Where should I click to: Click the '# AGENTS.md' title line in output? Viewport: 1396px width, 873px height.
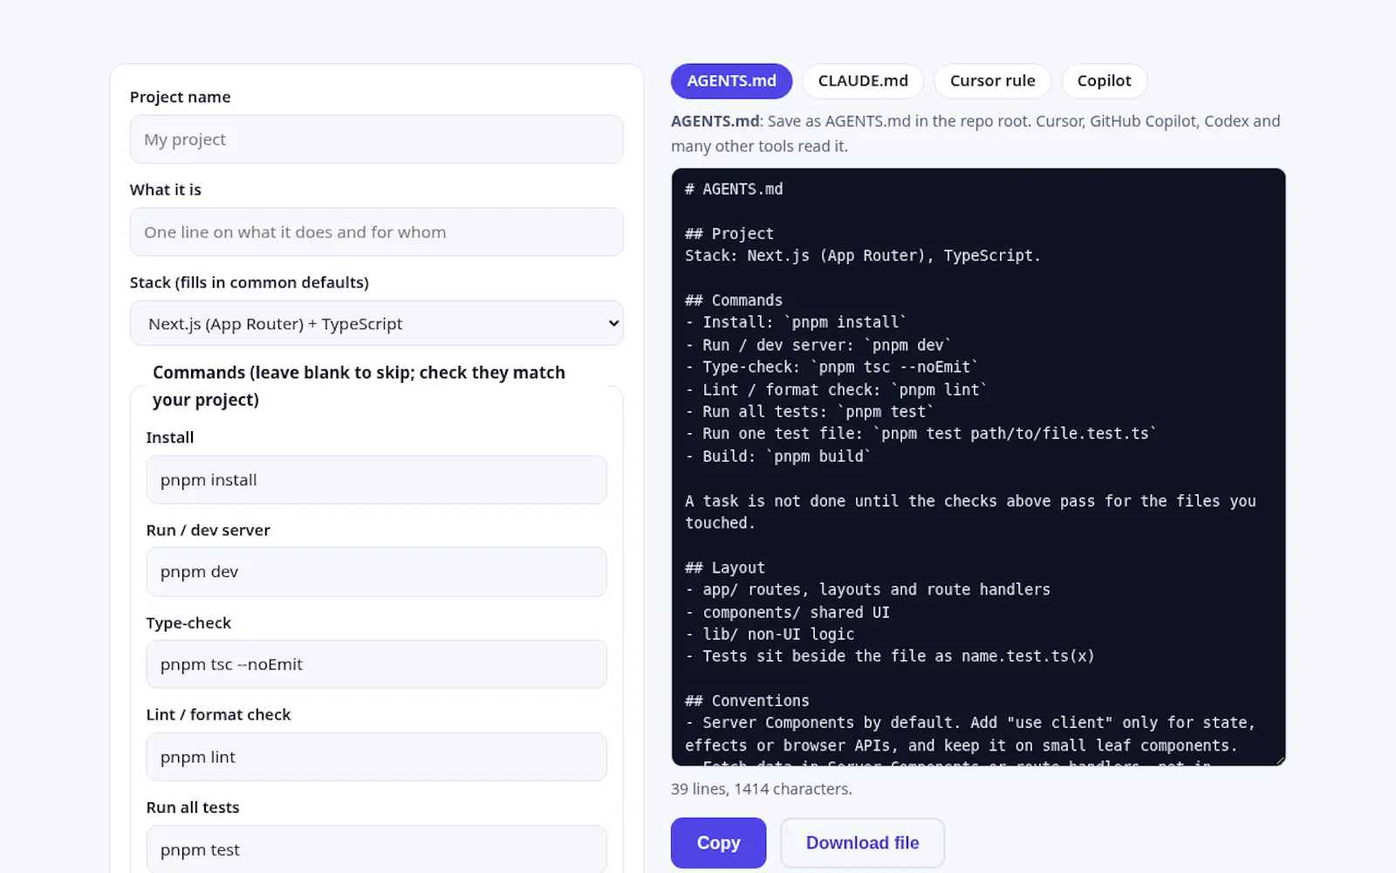coord(734,189)
